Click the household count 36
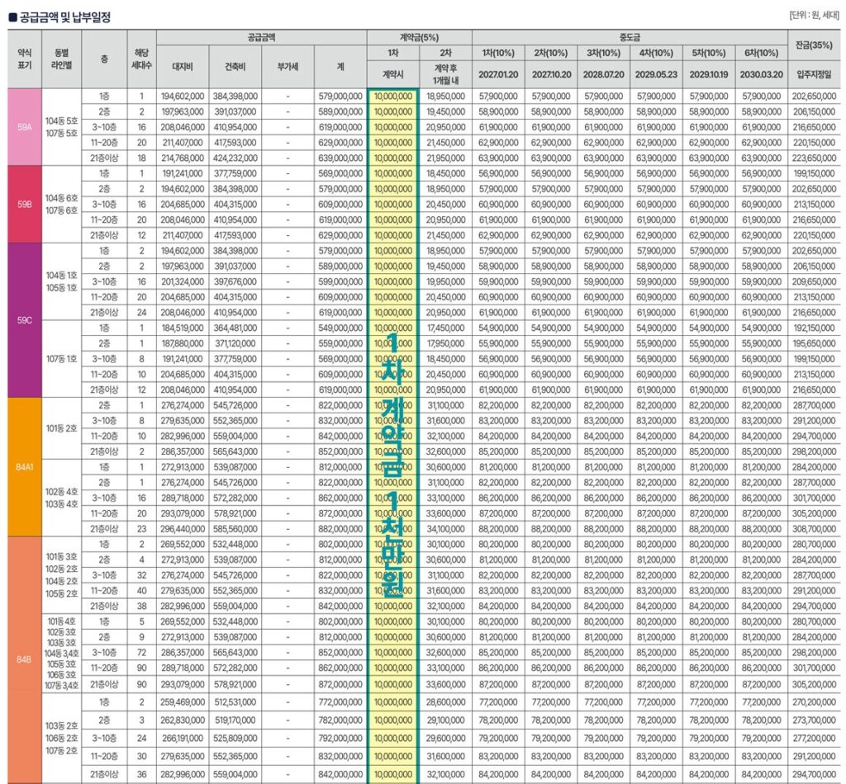The height and width of the screenshot is (784, 846). tap(142, 774)
